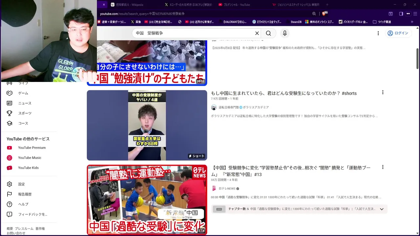The height and width of the screenshot is (236, 420).
Task: Open YouTube settings three-dot menu near login
Action: 378,33
